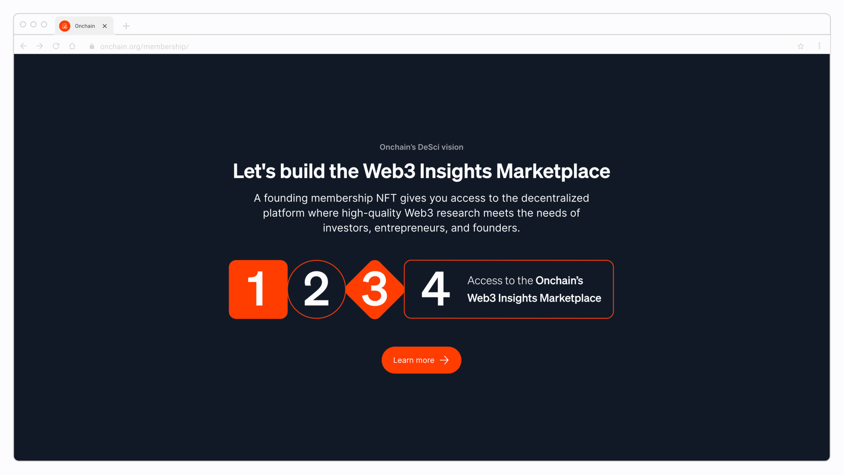Click the Onchain's DeSci vision label link
Viewport: 844px width, 475px height.
tap(422, 147)
